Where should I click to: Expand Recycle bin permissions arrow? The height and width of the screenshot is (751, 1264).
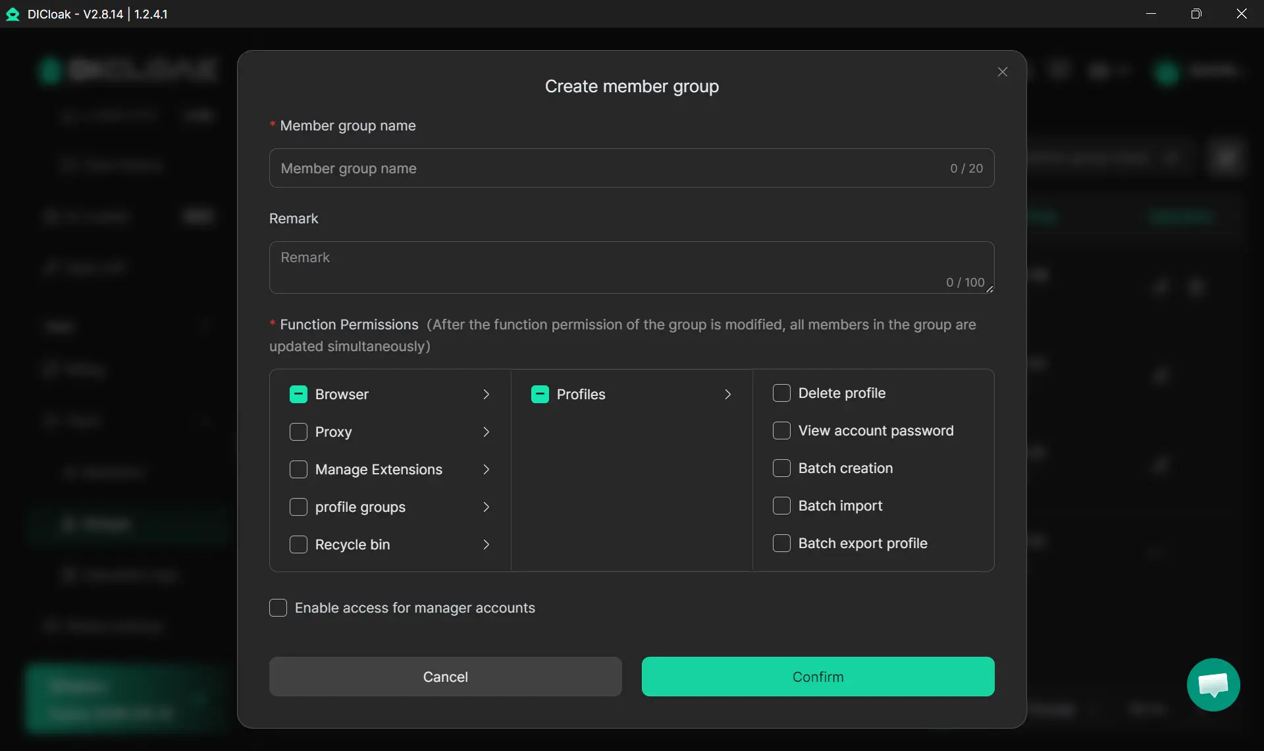486,544
